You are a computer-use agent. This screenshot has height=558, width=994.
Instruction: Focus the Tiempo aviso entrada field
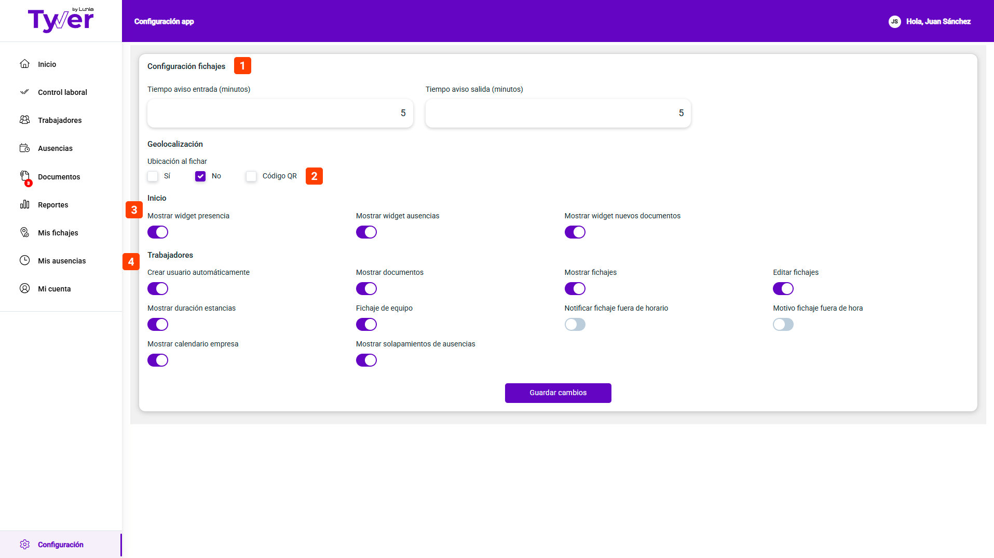(280, 113)
